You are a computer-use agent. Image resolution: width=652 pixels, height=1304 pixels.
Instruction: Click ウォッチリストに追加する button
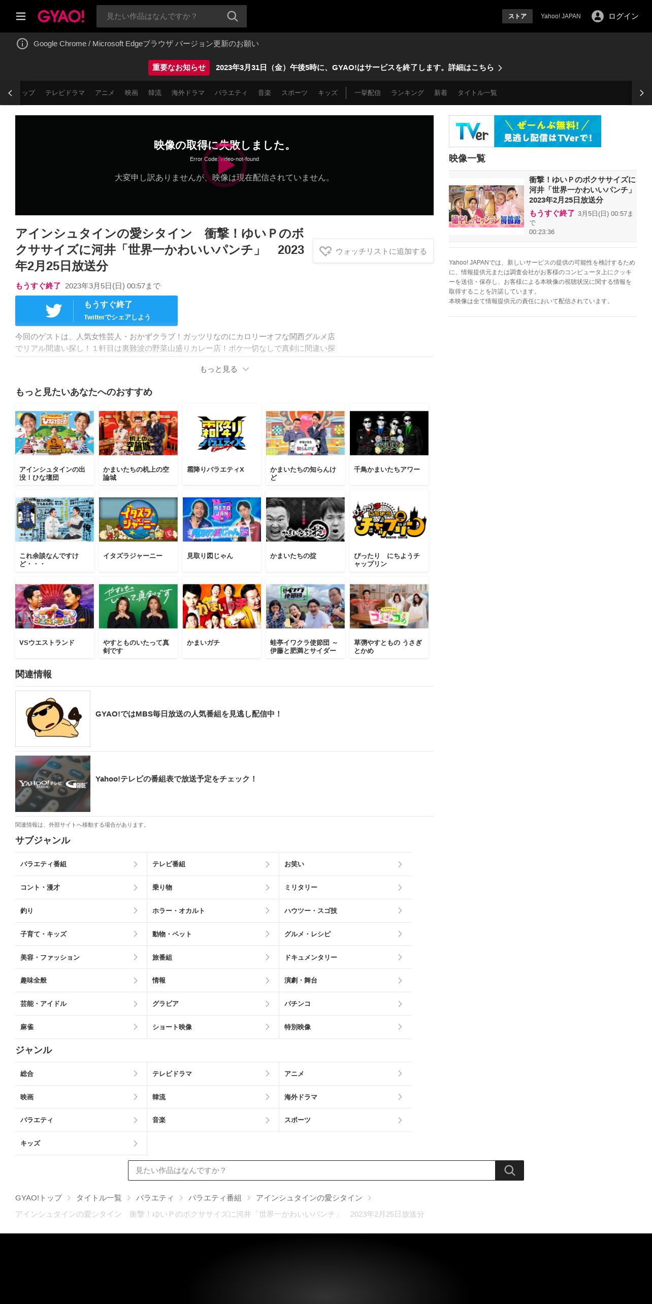[x=373, y=251]
